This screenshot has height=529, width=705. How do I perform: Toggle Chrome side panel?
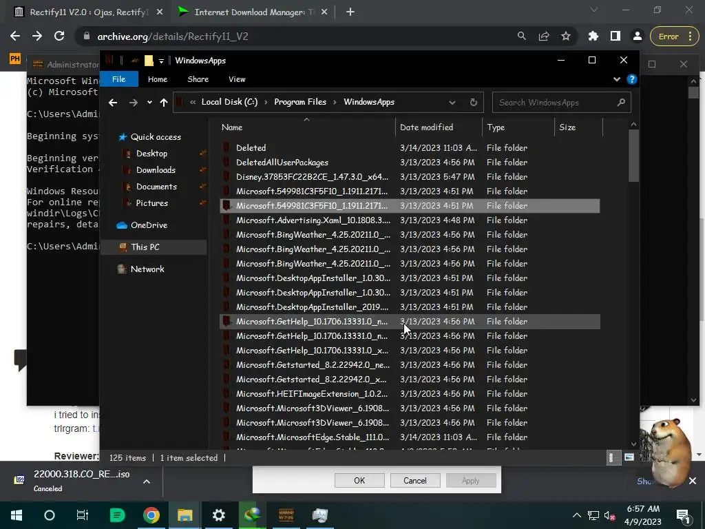point(615,37)
